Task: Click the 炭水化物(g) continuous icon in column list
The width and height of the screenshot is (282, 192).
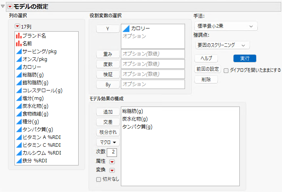Action: (x=19, y=106)
